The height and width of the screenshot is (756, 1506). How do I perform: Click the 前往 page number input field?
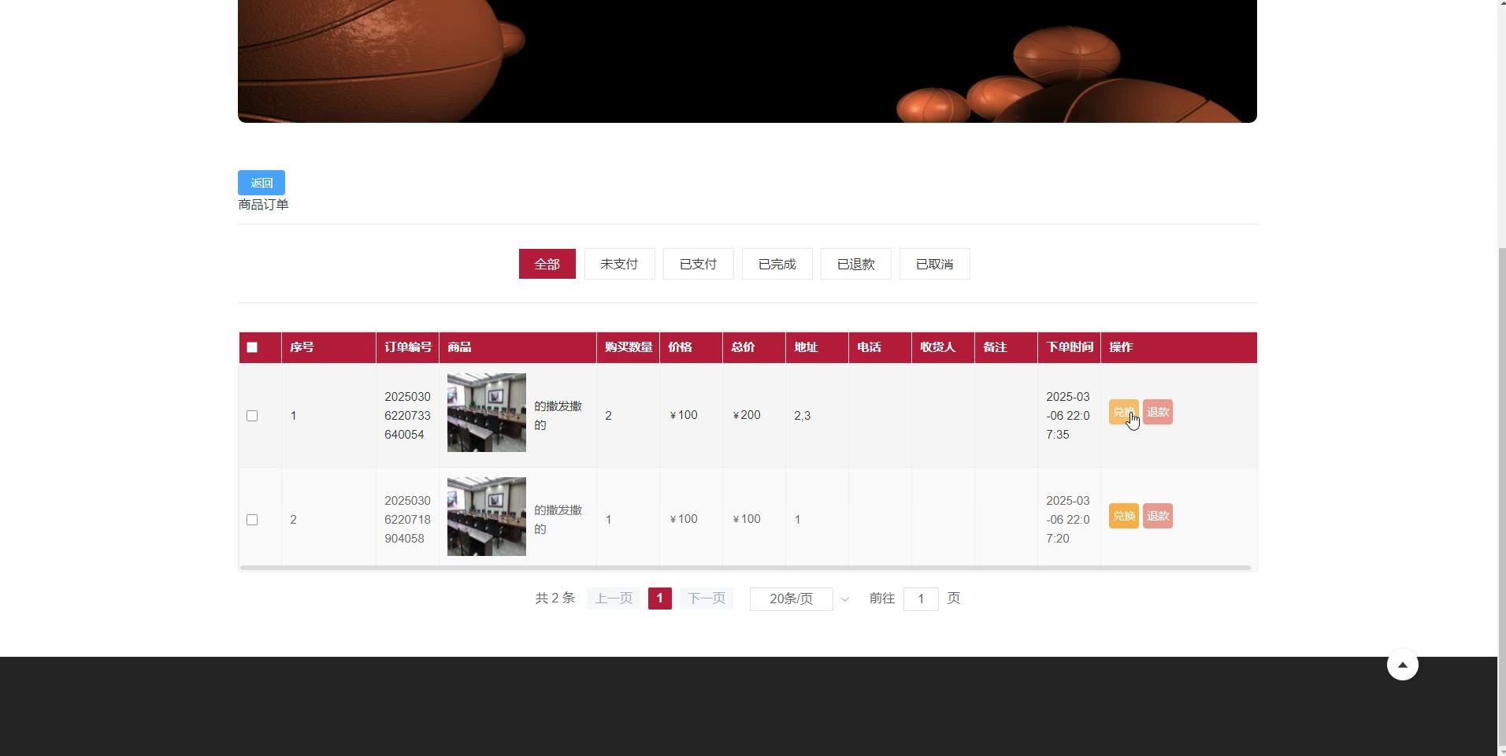921,598
